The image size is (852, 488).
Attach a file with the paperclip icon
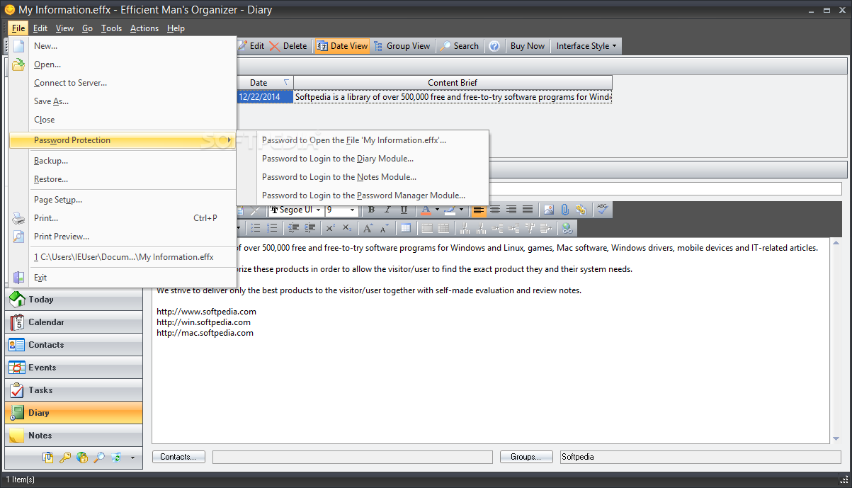pyautogui.click(x=565, y=210)
